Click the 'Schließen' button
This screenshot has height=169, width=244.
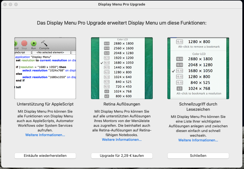(x=198, y=156)
